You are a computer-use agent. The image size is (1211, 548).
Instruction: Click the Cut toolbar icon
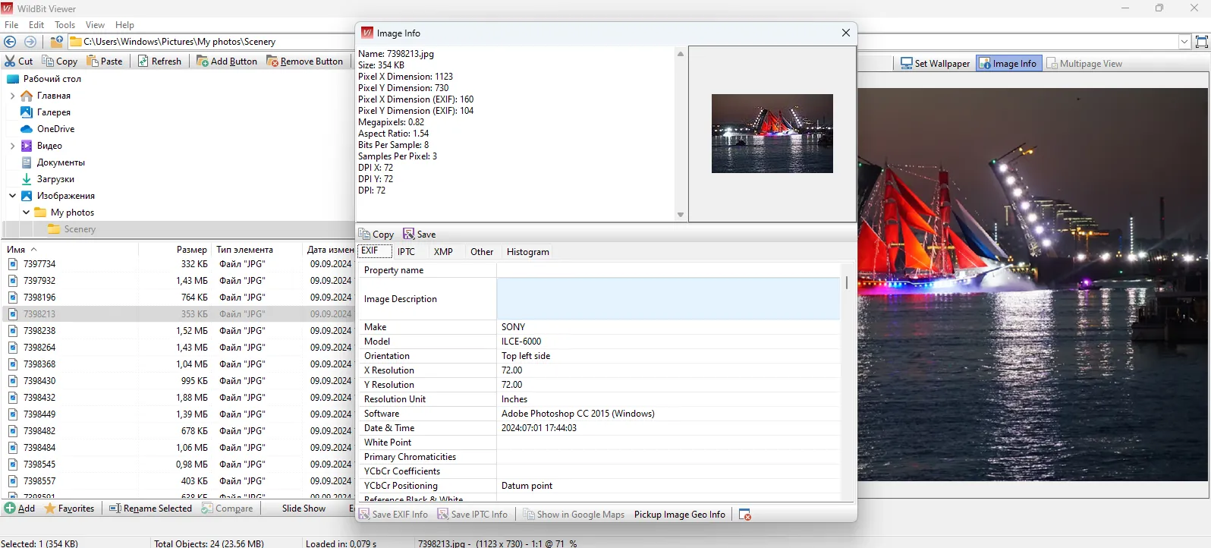point(11,61)
